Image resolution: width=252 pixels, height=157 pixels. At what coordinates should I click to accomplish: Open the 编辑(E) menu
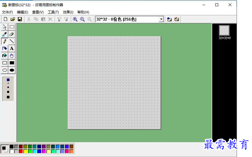point(23,12)
